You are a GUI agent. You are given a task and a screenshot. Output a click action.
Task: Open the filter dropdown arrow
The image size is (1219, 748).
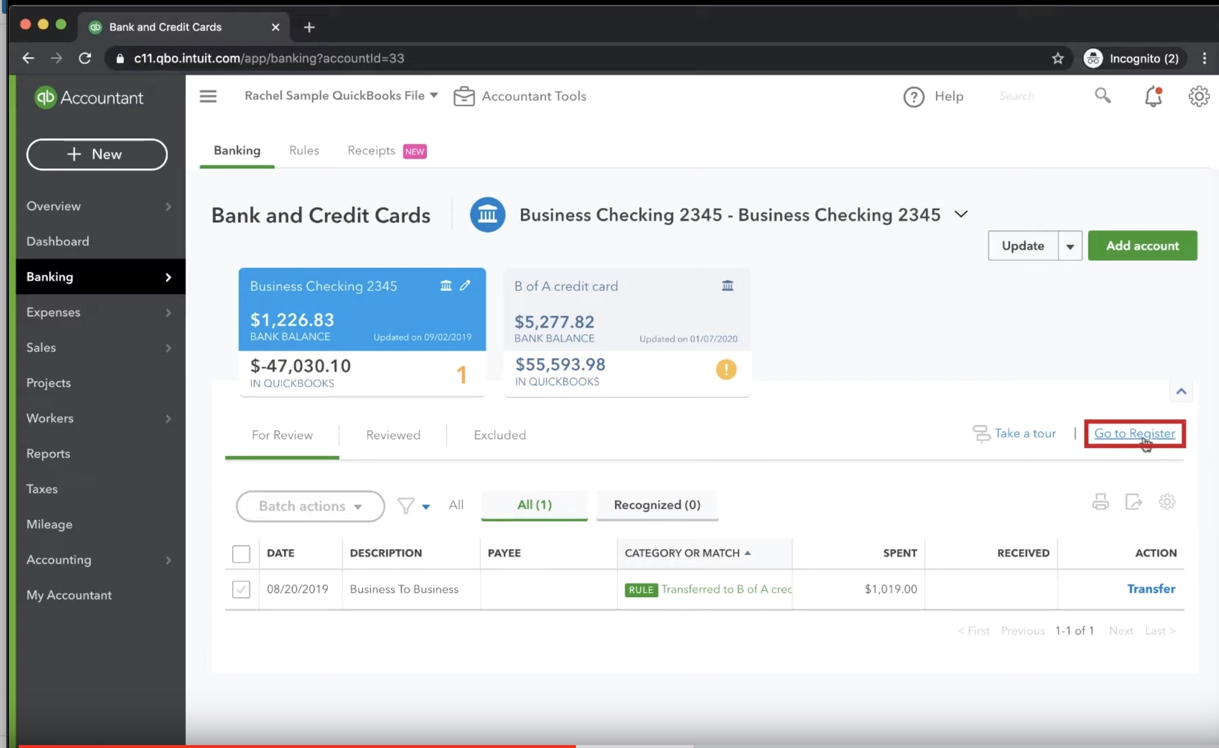coord(425,506)
